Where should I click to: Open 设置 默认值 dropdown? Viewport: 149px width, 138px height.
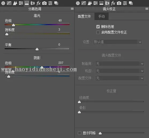(x=118, y=42)
